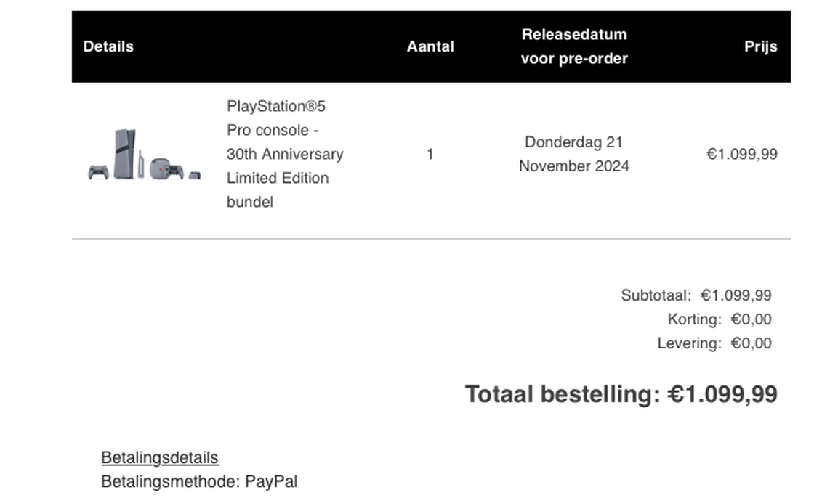The width and height of the screenshot is (822, 498).
Task: Click the Betalingsdetails underlined link
Action: (159, 457)
